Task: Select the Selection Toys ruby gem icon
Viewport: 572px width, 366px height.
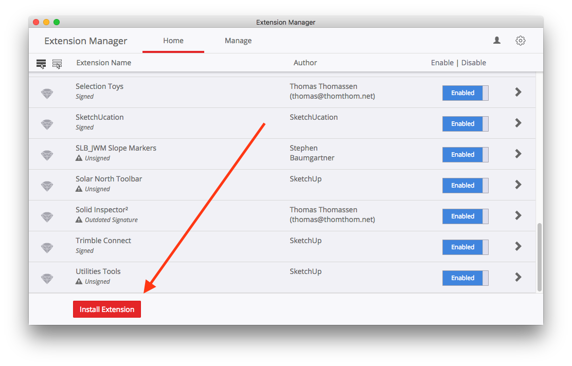Action: [x=47, y=94]
